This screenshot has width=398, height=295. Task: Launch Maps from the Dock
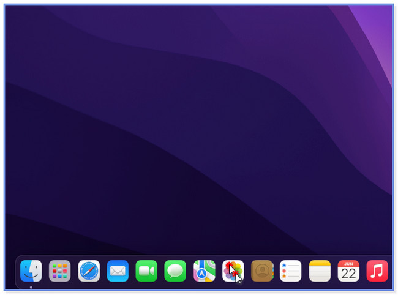205,271
